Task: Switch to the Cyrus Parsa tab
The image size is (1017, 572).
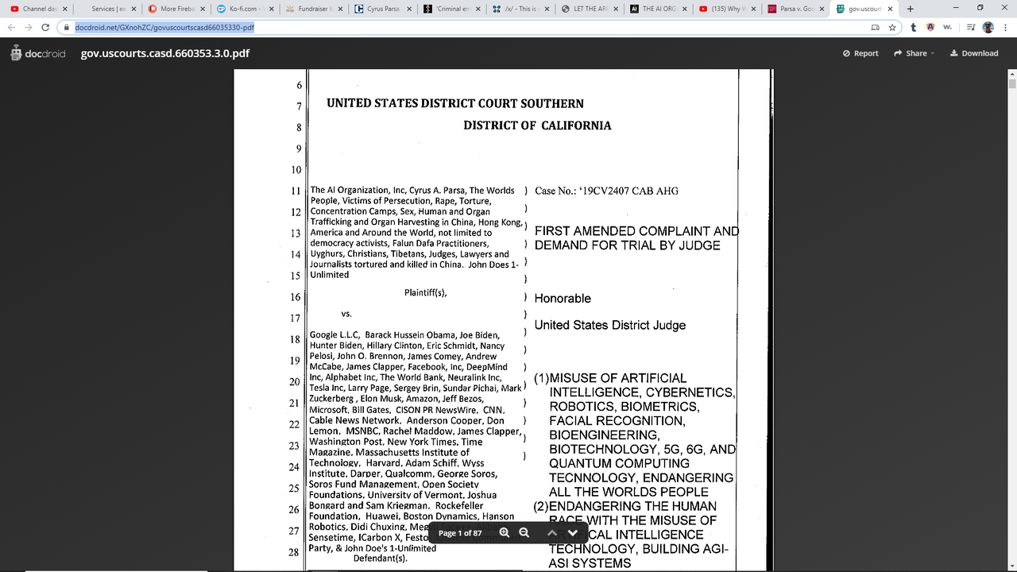Action: click(x=378, y=9)
